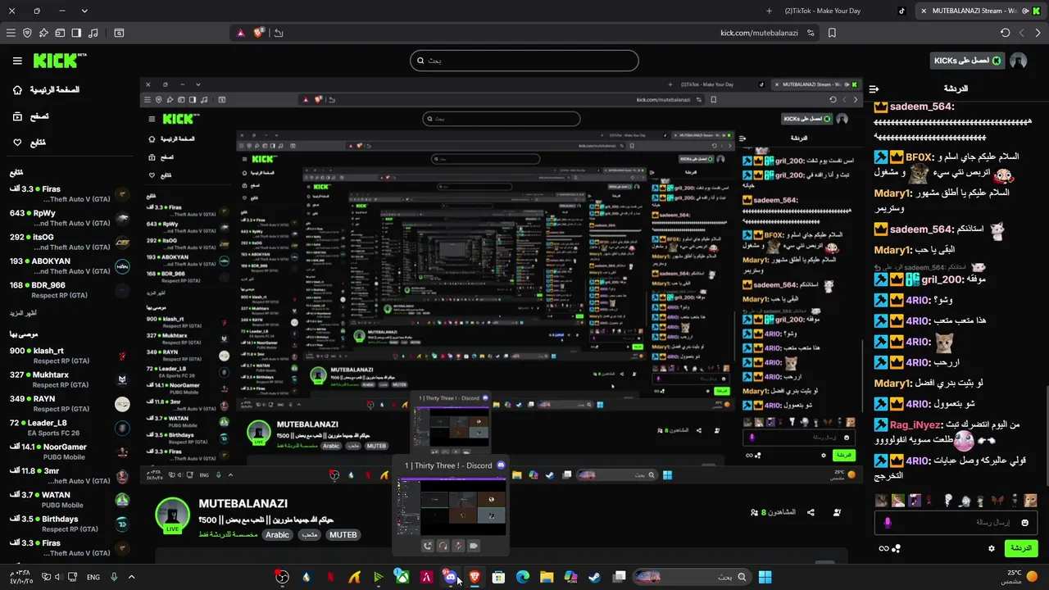The image size is (1049, 590).
Task: Show hidden system tray icons chevron
Action: [131, 577]
